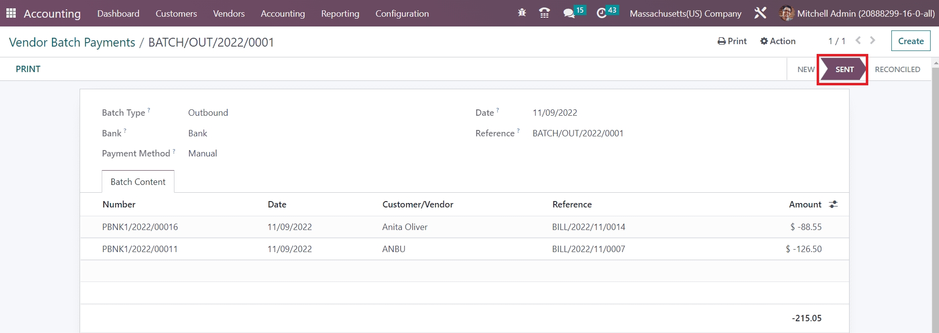Select the Batch Content tab

click(138, 182)
